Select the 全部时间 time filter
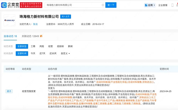This screenshot has height=110, width=178. [22, 53]
